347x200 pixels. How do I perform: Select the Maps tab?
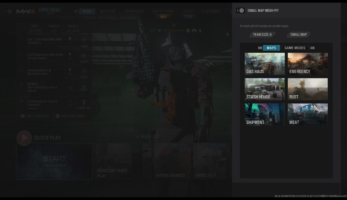271,48
